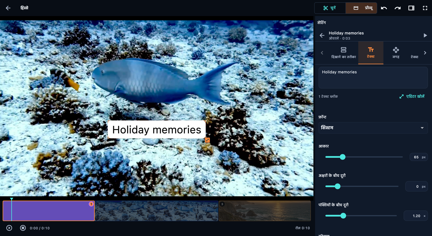The width and height of the screenshot is (432, 236).
Task: Click the Holiday memories text input box
Action: [373, 78]
